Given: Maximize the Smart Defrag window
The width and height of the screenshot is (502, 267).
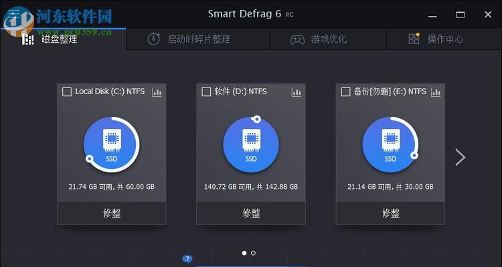Looking at the screenshot, I should tap(461, 15).
